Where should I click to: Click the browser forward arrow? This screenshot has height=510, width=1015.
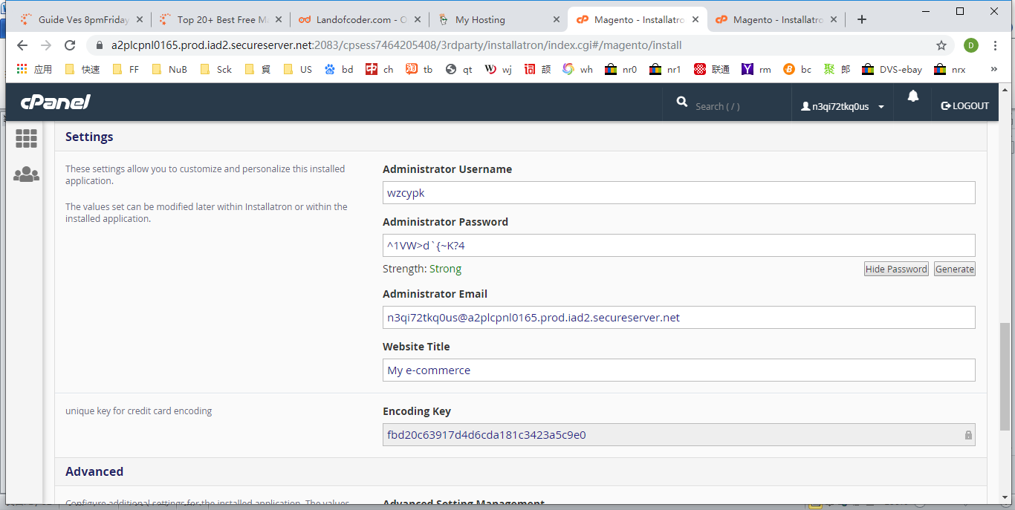point(46,45)
